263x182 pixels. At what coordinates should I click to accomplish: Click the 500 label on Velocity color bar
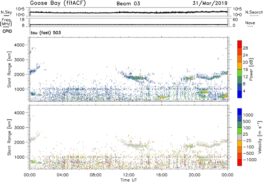click(247, 122)
